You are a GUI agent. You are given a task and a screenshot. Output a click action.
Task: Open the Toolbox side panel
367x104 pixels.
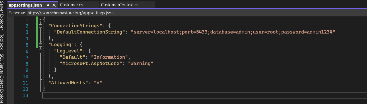tap(3, 42)
